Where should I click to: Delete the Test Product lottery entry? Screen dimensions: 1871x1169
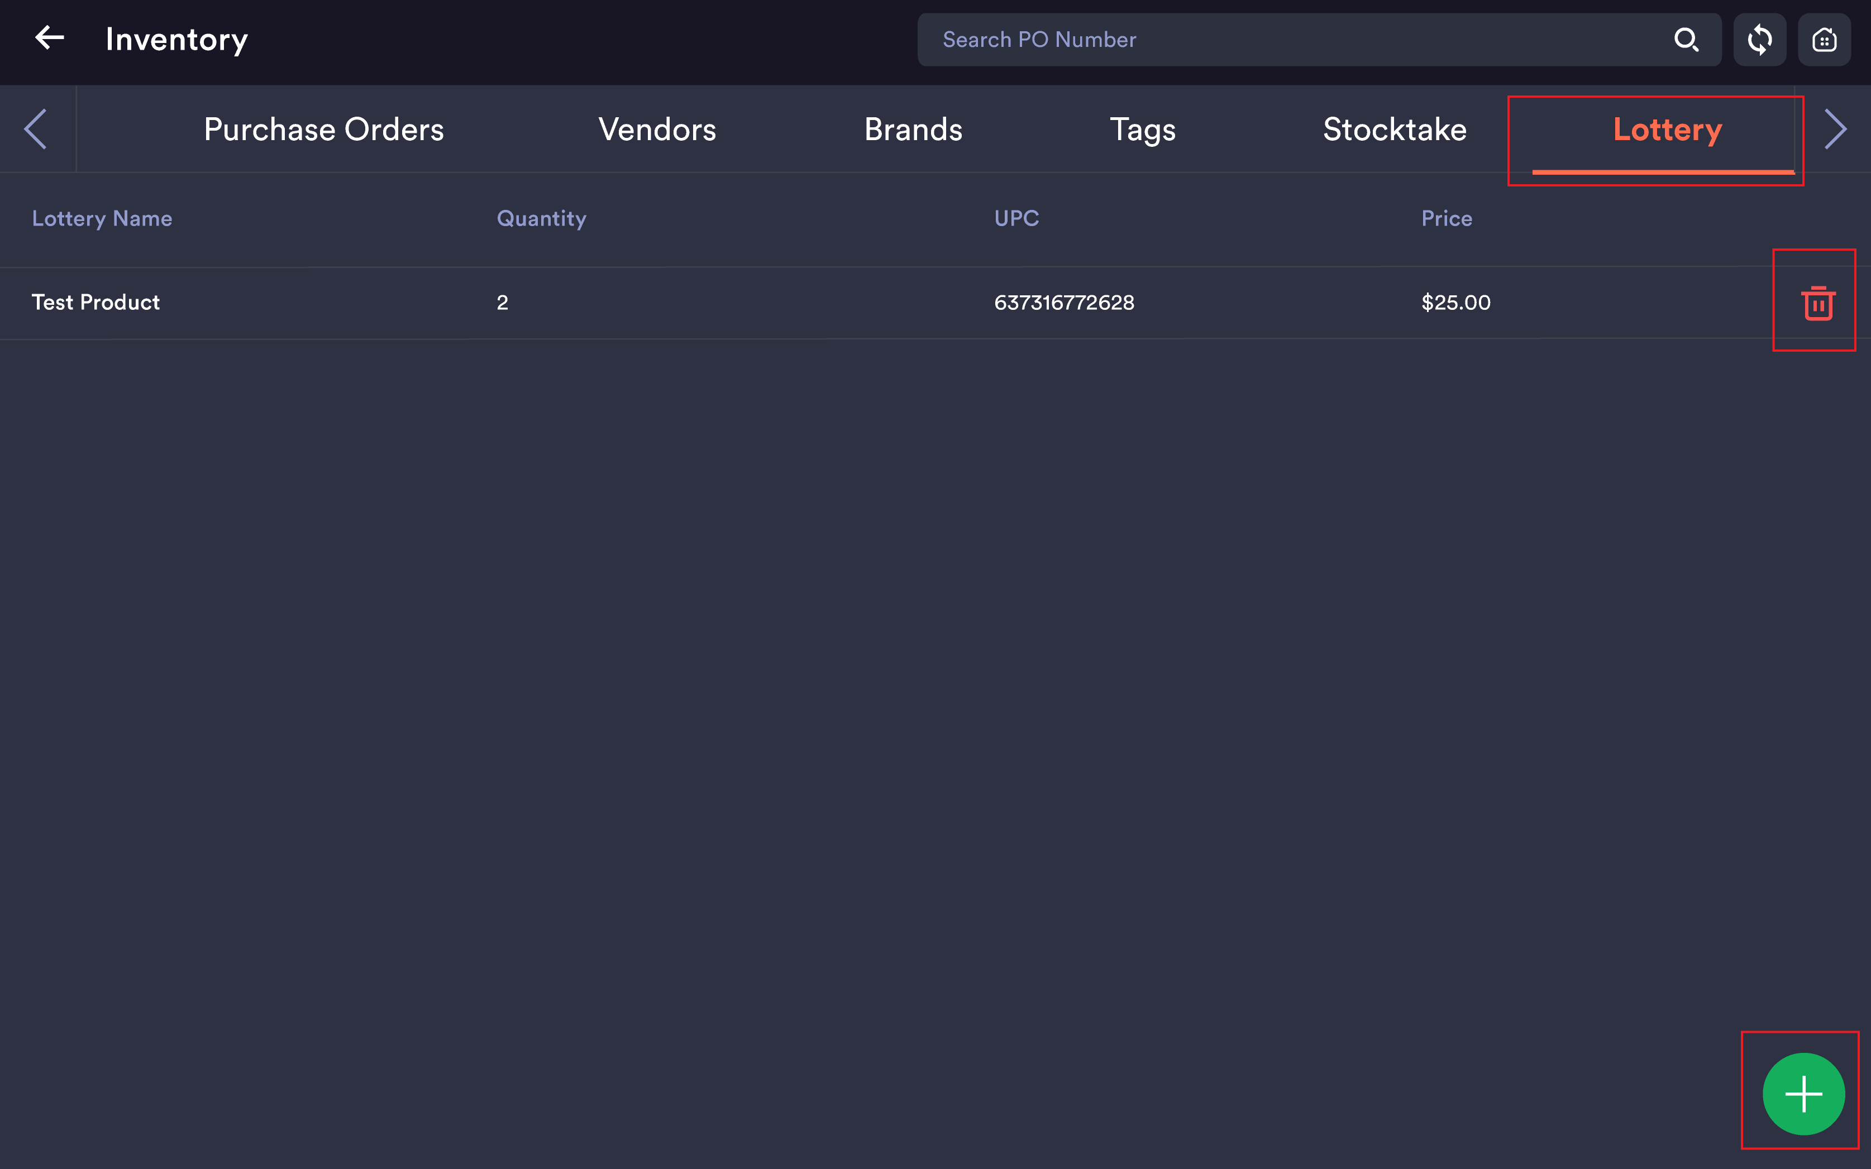(1819, 303)
